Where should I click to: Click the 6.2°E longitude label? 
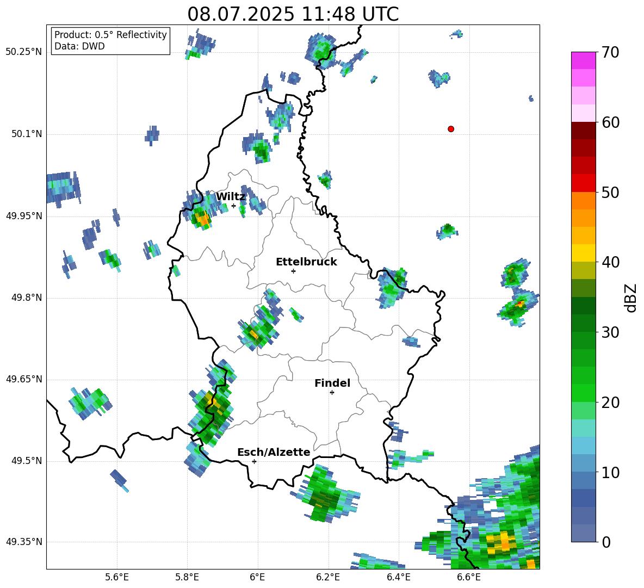point(328,577)
